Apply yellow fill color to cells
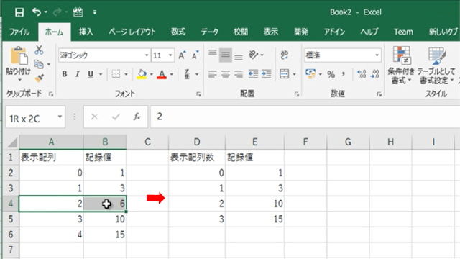This screenshot has height=259, width=460. (x=142, y=74)
